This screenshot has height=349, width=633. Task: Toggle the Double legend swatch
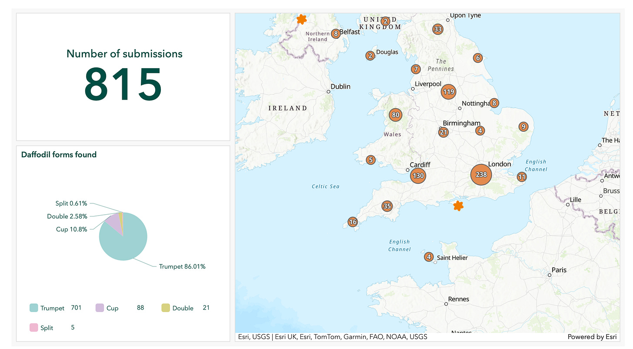[165, 308]
